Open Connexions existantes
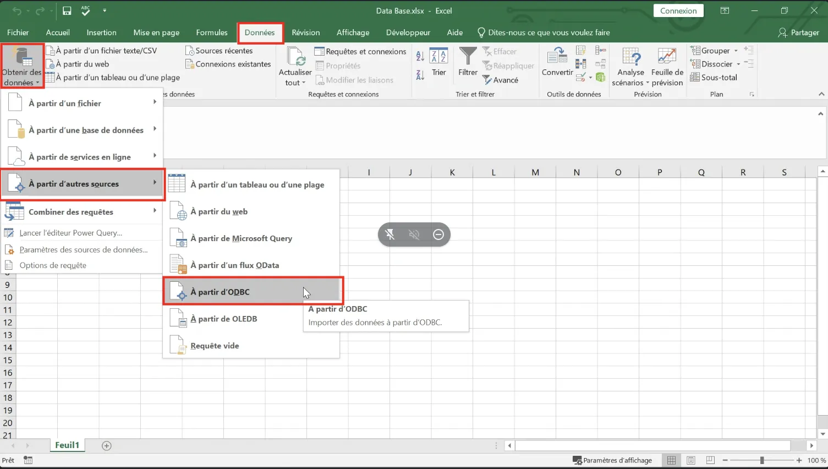This screenshot has height=469, width=828. coord(228,64)
